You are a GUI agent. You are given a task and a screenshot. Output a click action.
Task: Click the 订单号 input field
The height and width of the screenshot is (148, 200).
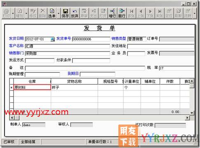click(177, 39)
